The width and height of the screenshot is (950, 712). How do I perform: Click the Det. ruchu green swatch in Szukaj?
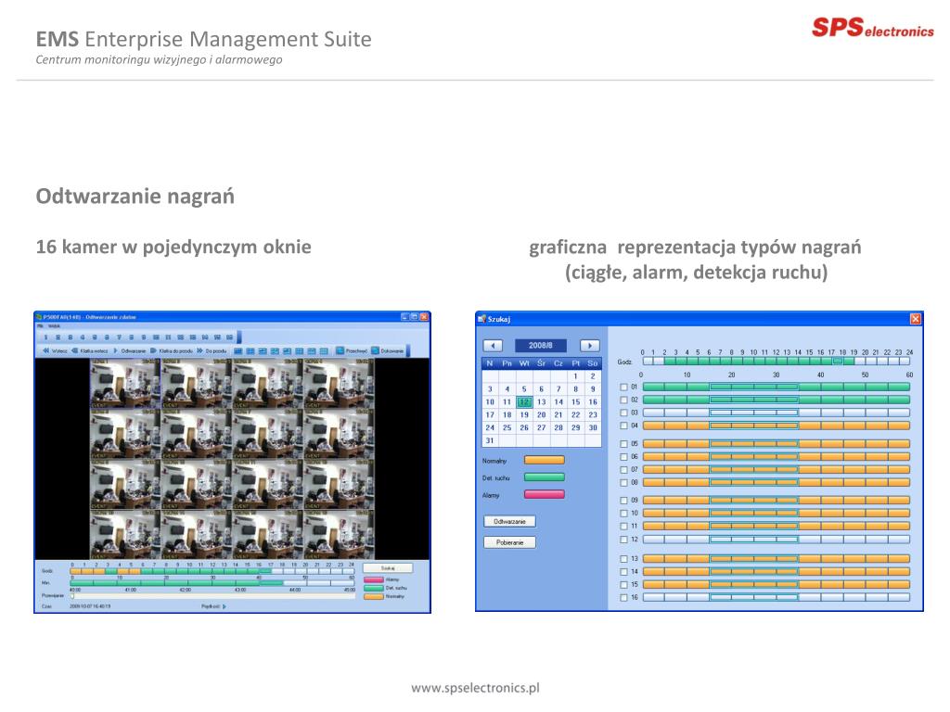click(x=544, y=477)
